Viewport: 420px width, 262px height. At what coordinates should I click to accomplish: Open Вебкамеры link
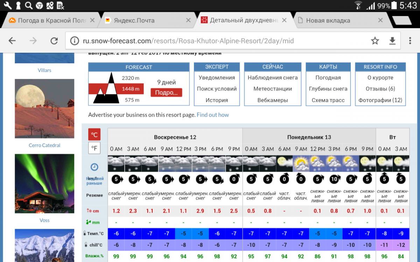[x=273, y=100]
